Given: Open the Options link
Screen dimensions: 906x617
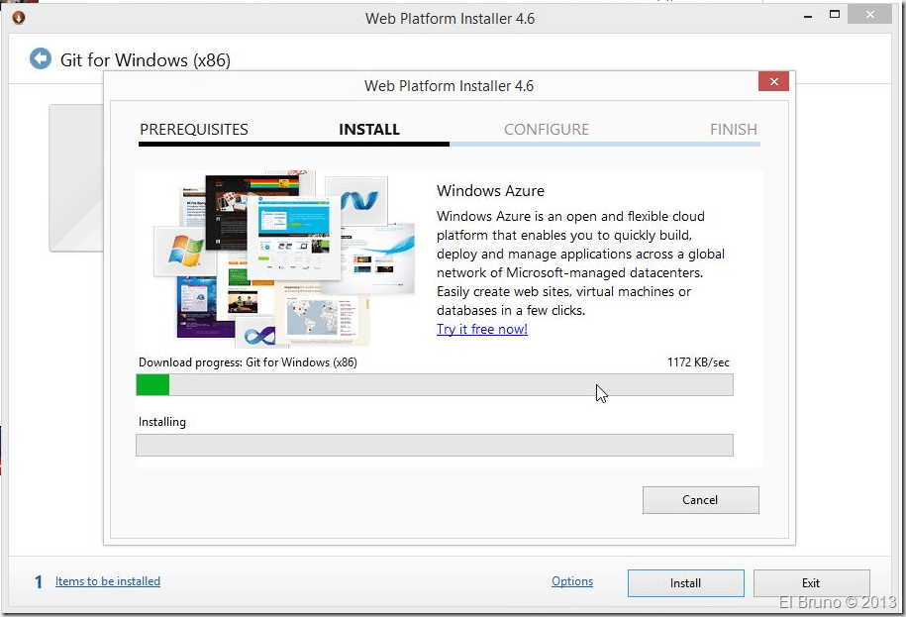Looking at the screenshot, I should (572, 581).
